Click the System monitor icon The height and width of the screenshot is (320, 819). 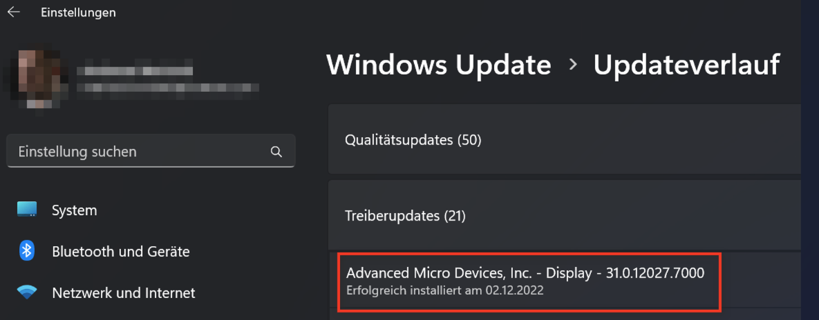tap(27, 210)
